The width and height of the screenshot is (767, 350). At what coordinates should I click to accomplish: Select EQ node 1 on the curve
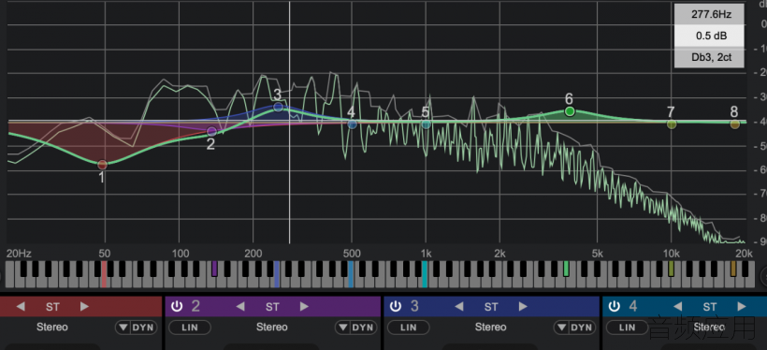point(102,165)
